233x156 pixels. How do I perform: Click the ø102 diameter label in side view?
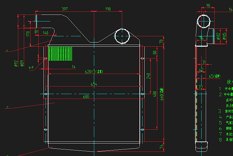(218, 36)
